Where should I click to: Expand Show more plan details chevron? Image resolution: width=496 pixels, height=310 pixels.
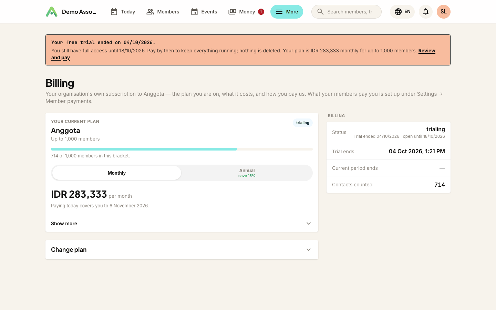pyautogui.click(x=309, y=224)
